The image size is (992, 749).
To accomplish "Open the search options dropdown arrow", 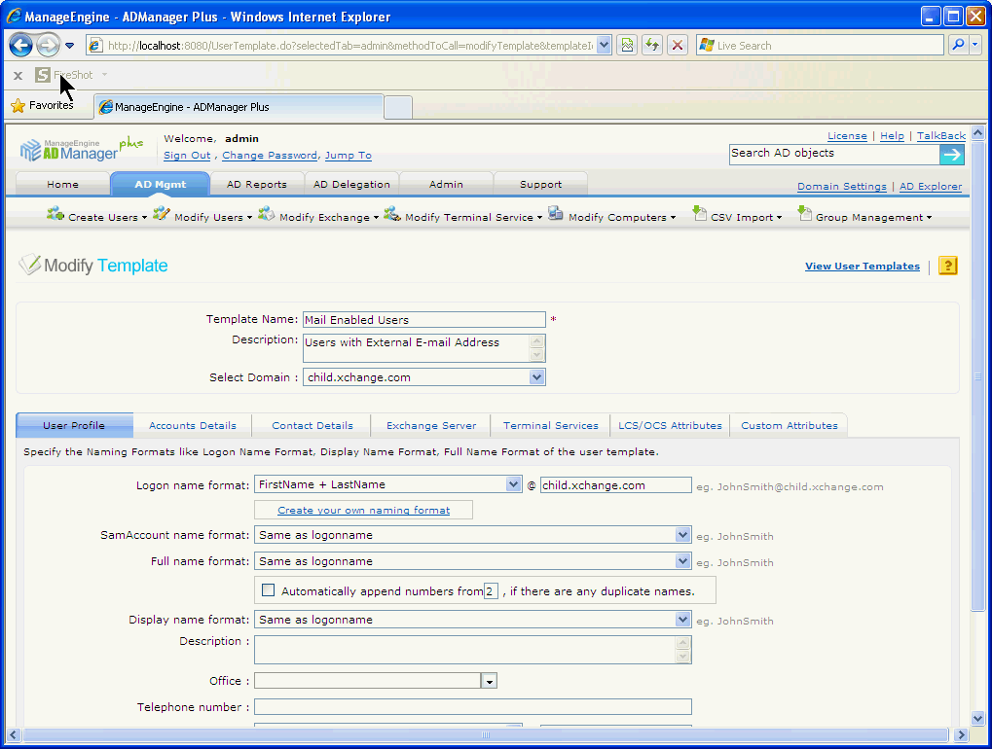I will [x=974, y=45].
